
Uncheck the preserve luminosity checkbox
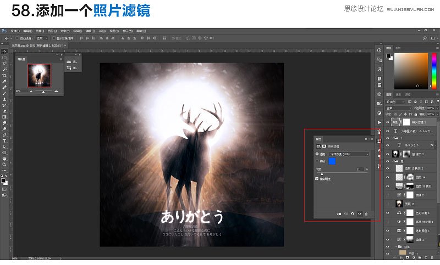pyautogui.click(x=317, y=178)
